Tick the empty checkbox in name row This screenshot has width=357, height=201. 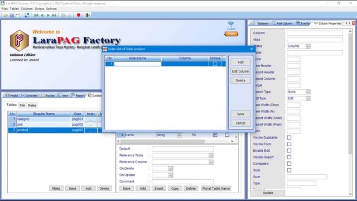(227, 135)
